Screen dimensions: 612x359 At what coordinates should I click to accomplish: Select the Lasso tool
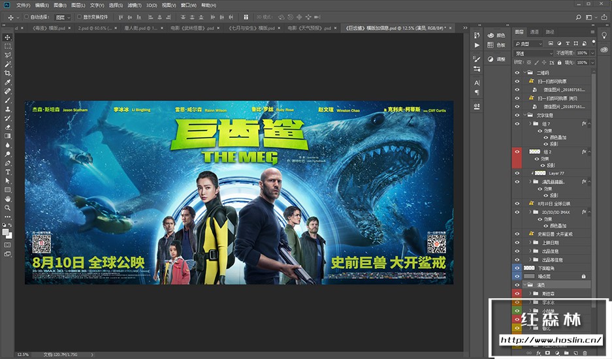[7, 55]
